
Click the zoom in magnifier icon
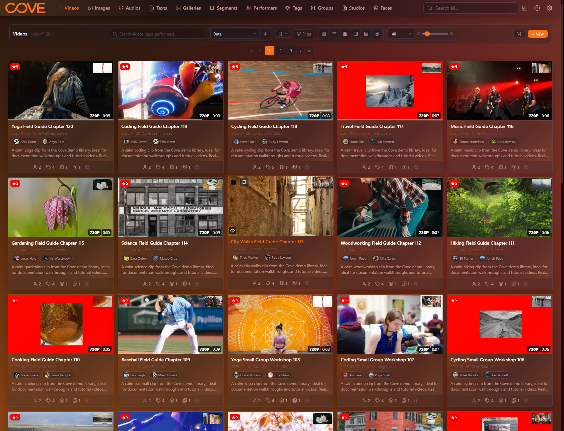[x=452, y=34]
